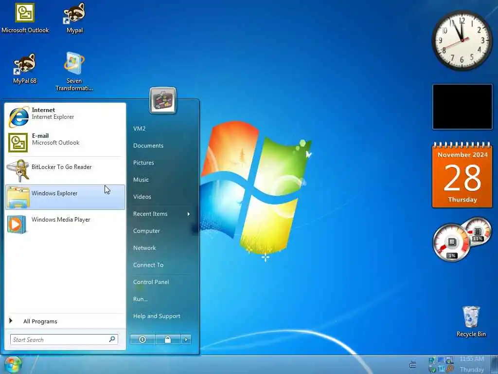Lock the computer with the padlock button
498x374 pixels.
pos(168,339)
